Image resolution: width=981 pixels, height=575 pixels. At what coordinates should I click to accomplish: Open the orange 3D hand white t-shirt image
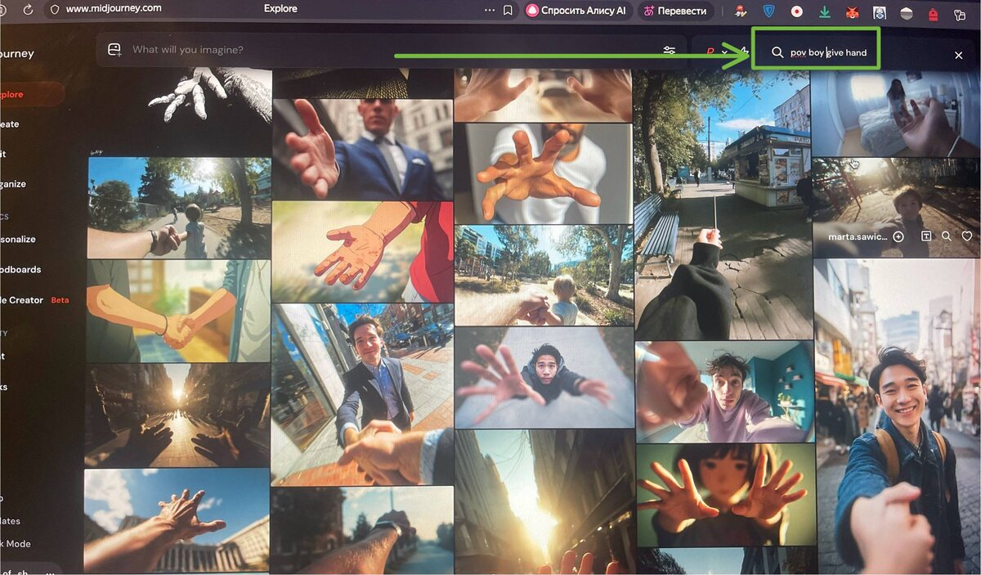[543, 173]
